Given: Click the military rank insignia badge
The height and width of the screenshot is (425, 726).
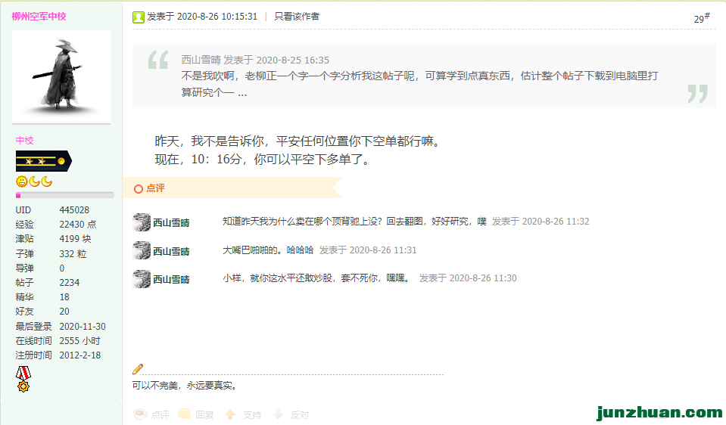Looking at the screenshot, I should coord(43,161).
